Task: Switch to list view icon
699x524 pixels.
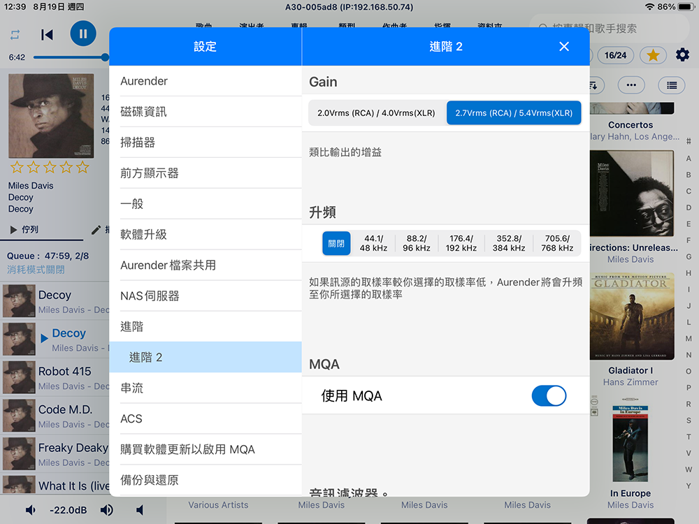Action: tap(672, 85)
